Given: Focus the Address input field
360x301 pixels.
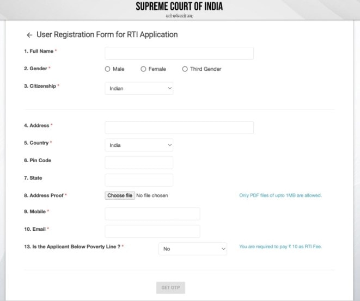Looking at the screenshot, I should click(x=179, y=127).
